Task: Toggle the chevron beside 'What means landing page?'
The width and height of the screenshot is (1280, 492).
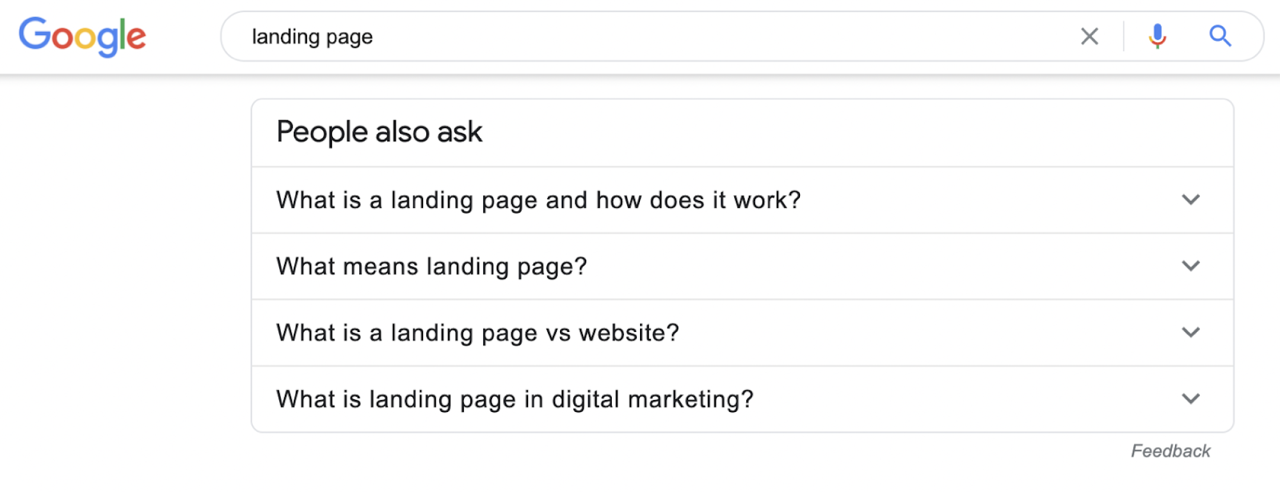Action: tap(1191, 266)
